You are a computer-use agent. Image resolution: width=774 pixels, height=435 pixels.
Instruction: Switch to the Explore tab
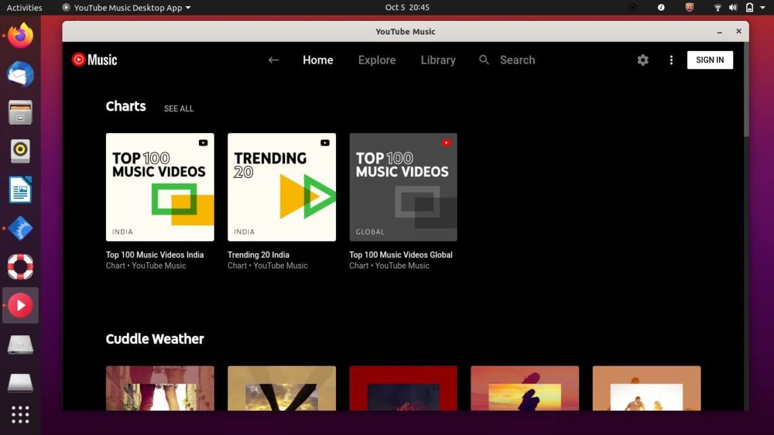(376, 60)
